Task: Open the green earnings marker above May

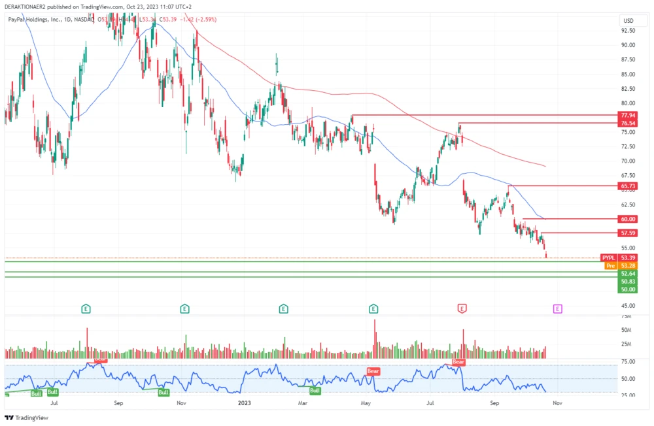Action: [373, 308]
